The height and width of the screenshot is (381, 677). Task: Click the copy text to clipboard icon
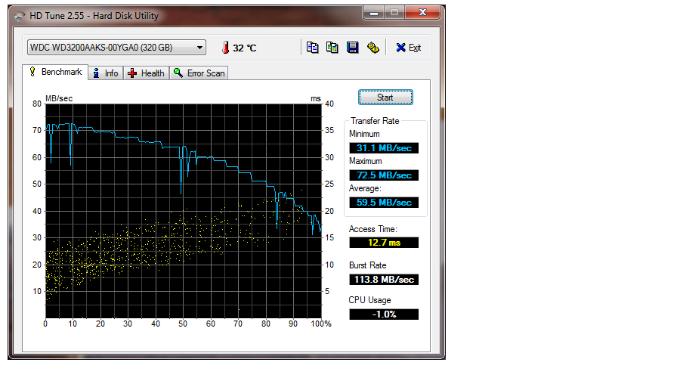coord(312,48)
